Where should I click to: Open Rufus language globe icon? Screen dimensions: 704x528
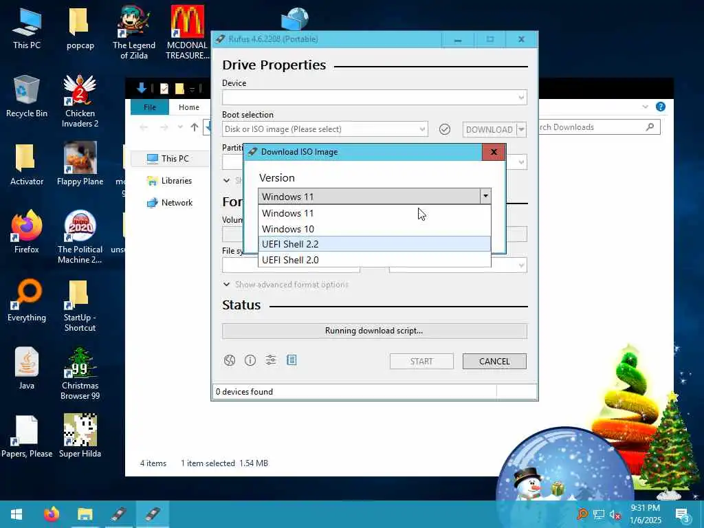click(230, 360)
